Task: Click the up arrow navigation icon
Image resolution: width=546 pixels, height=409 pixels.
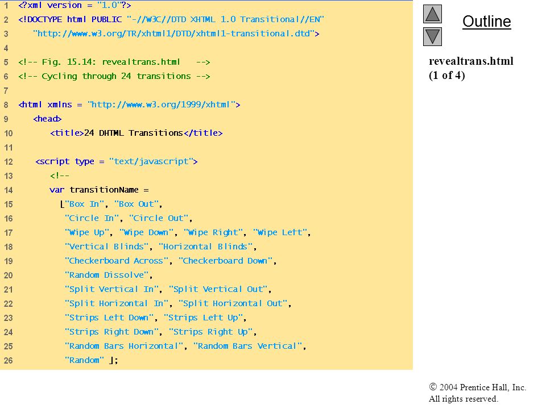Action: (x=432, y=14)
